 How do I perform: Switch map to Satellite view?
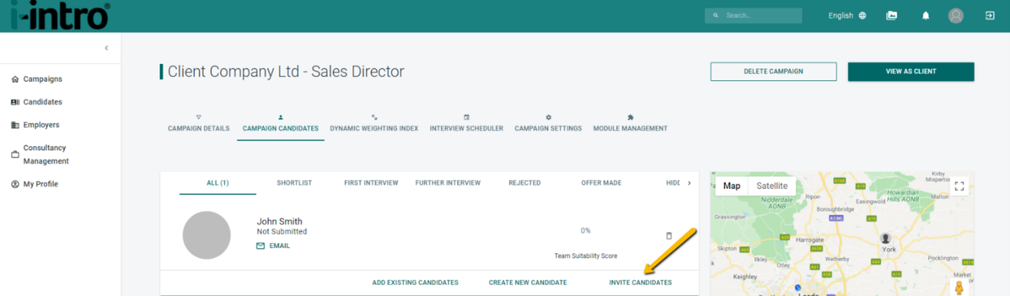click(x=772, y=185)
